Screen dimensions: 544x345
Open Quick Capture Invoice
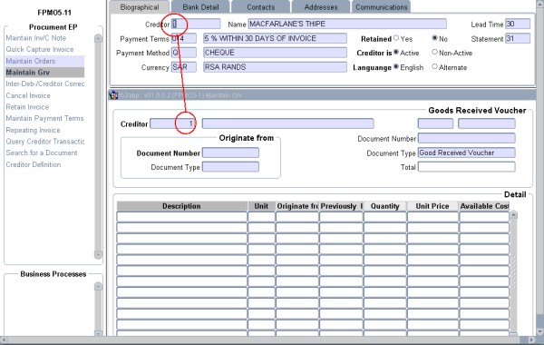coord(40,49)
